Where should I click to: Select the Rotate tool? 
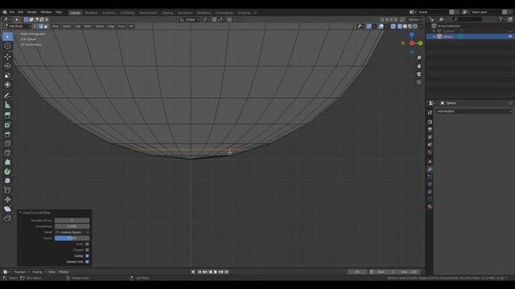[x=7, y=66]
